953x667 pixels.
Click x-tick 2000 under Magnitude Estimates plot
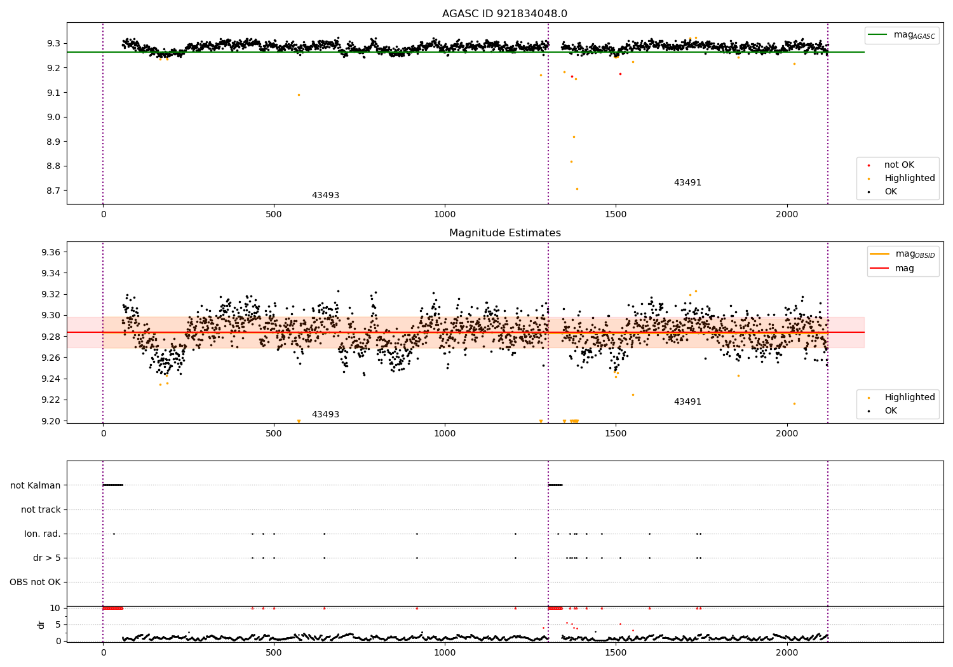tap(787, 434)
